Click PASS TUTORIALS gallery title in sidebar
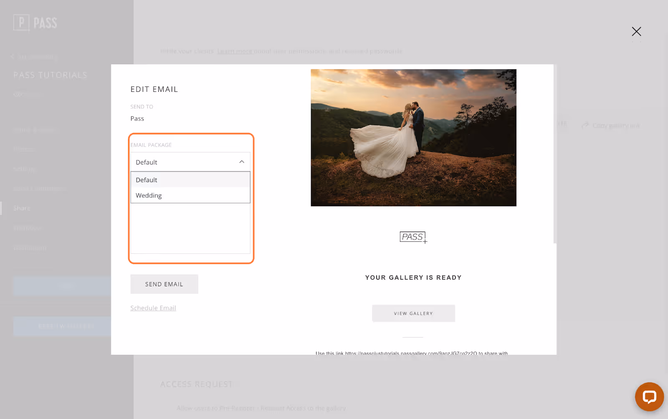The width and height of the screenshot is (668, 419). click(x=50, y=75)
